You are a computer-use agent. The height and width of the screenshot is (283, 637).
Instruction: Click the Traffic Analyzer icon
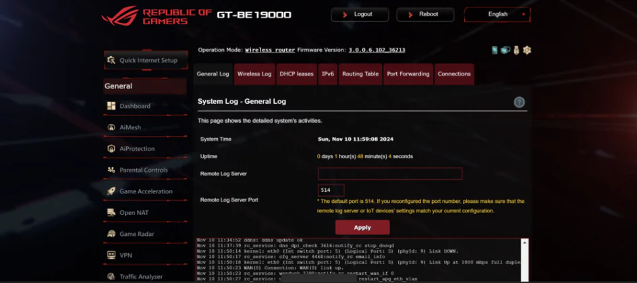click(111, 276)
